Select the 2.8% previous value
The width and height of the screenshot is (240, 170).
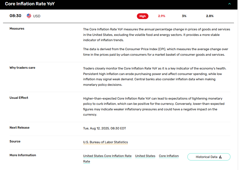210,16
